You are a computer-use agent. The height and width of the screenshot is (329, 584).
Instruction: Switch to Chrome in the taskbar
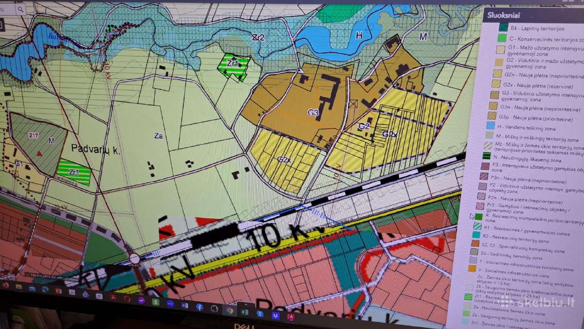coord(229,311)
